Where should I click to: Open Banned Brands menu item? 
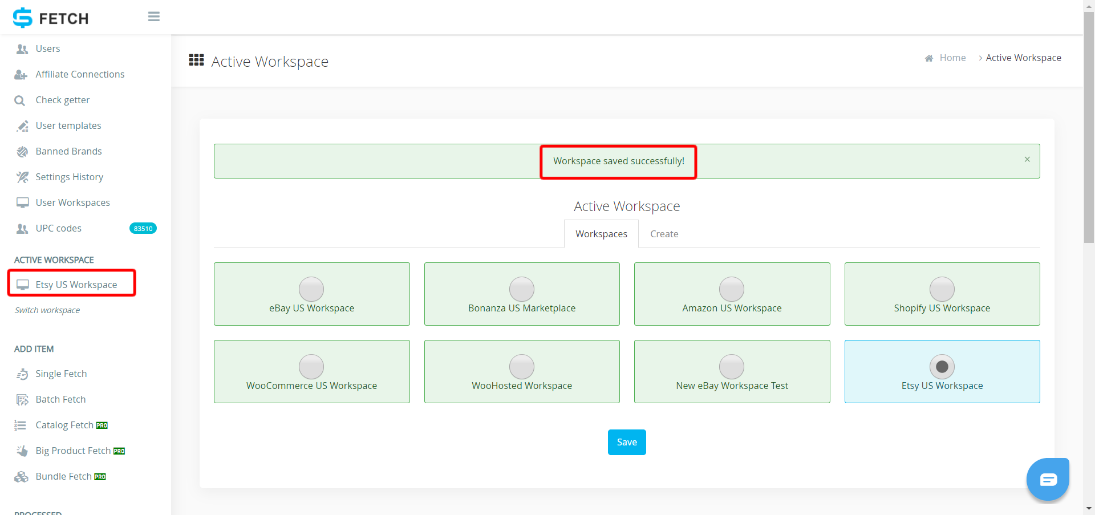tap(68, 152)
